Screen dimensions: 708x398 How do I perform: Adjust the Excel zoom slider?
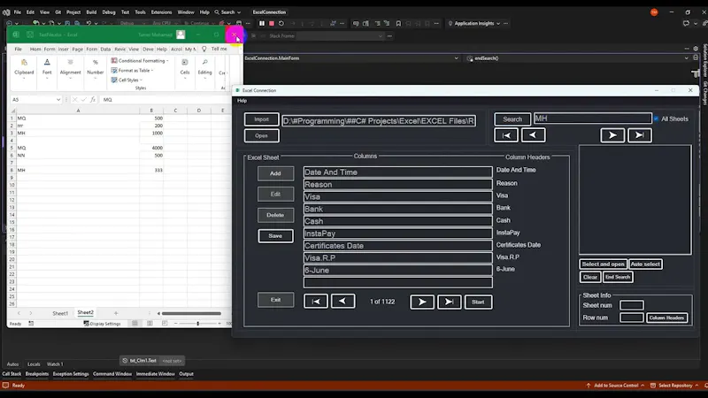197,324
